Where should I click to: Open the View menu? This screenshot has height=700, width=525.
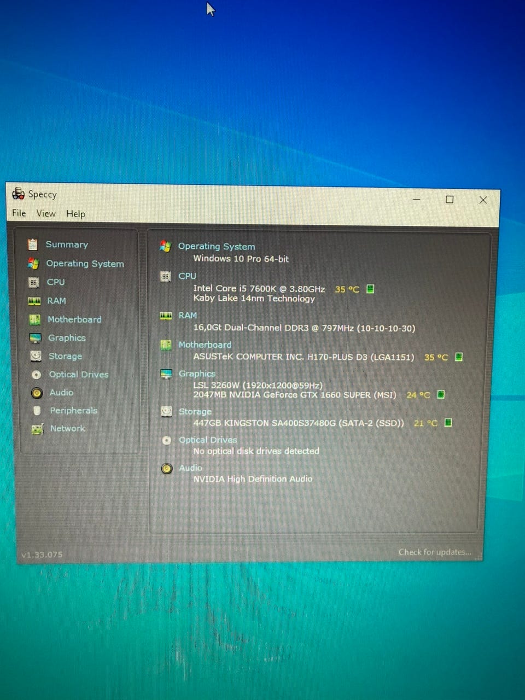[46, 213]
